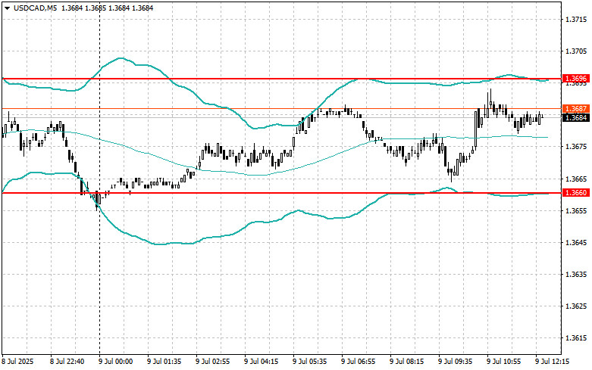Viewport: 592px width, 370px height.
Task: Click the 9 Jul 02:55 time label
Action: click(212, 362)
